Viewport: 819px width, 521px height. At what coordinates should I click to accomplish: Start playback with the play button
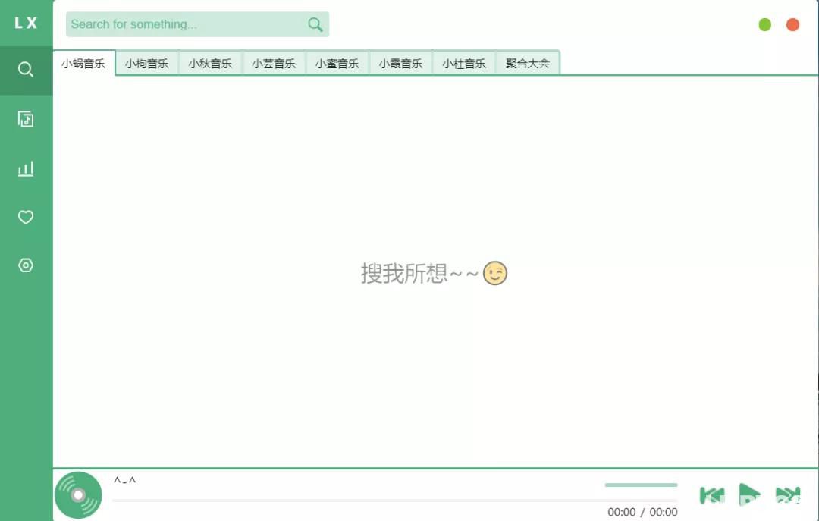click(x=749, y=494)
